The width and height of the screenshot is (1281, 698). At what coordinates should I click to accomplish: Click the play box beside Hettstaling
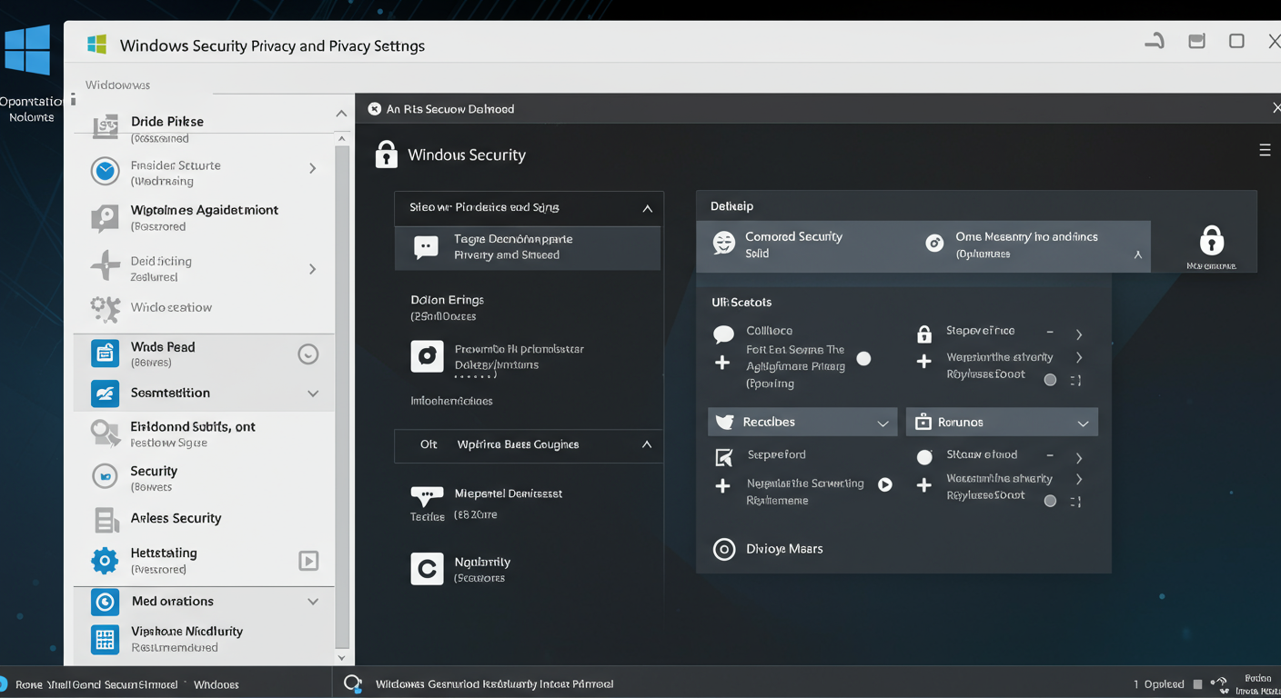(x=308, y=561)
